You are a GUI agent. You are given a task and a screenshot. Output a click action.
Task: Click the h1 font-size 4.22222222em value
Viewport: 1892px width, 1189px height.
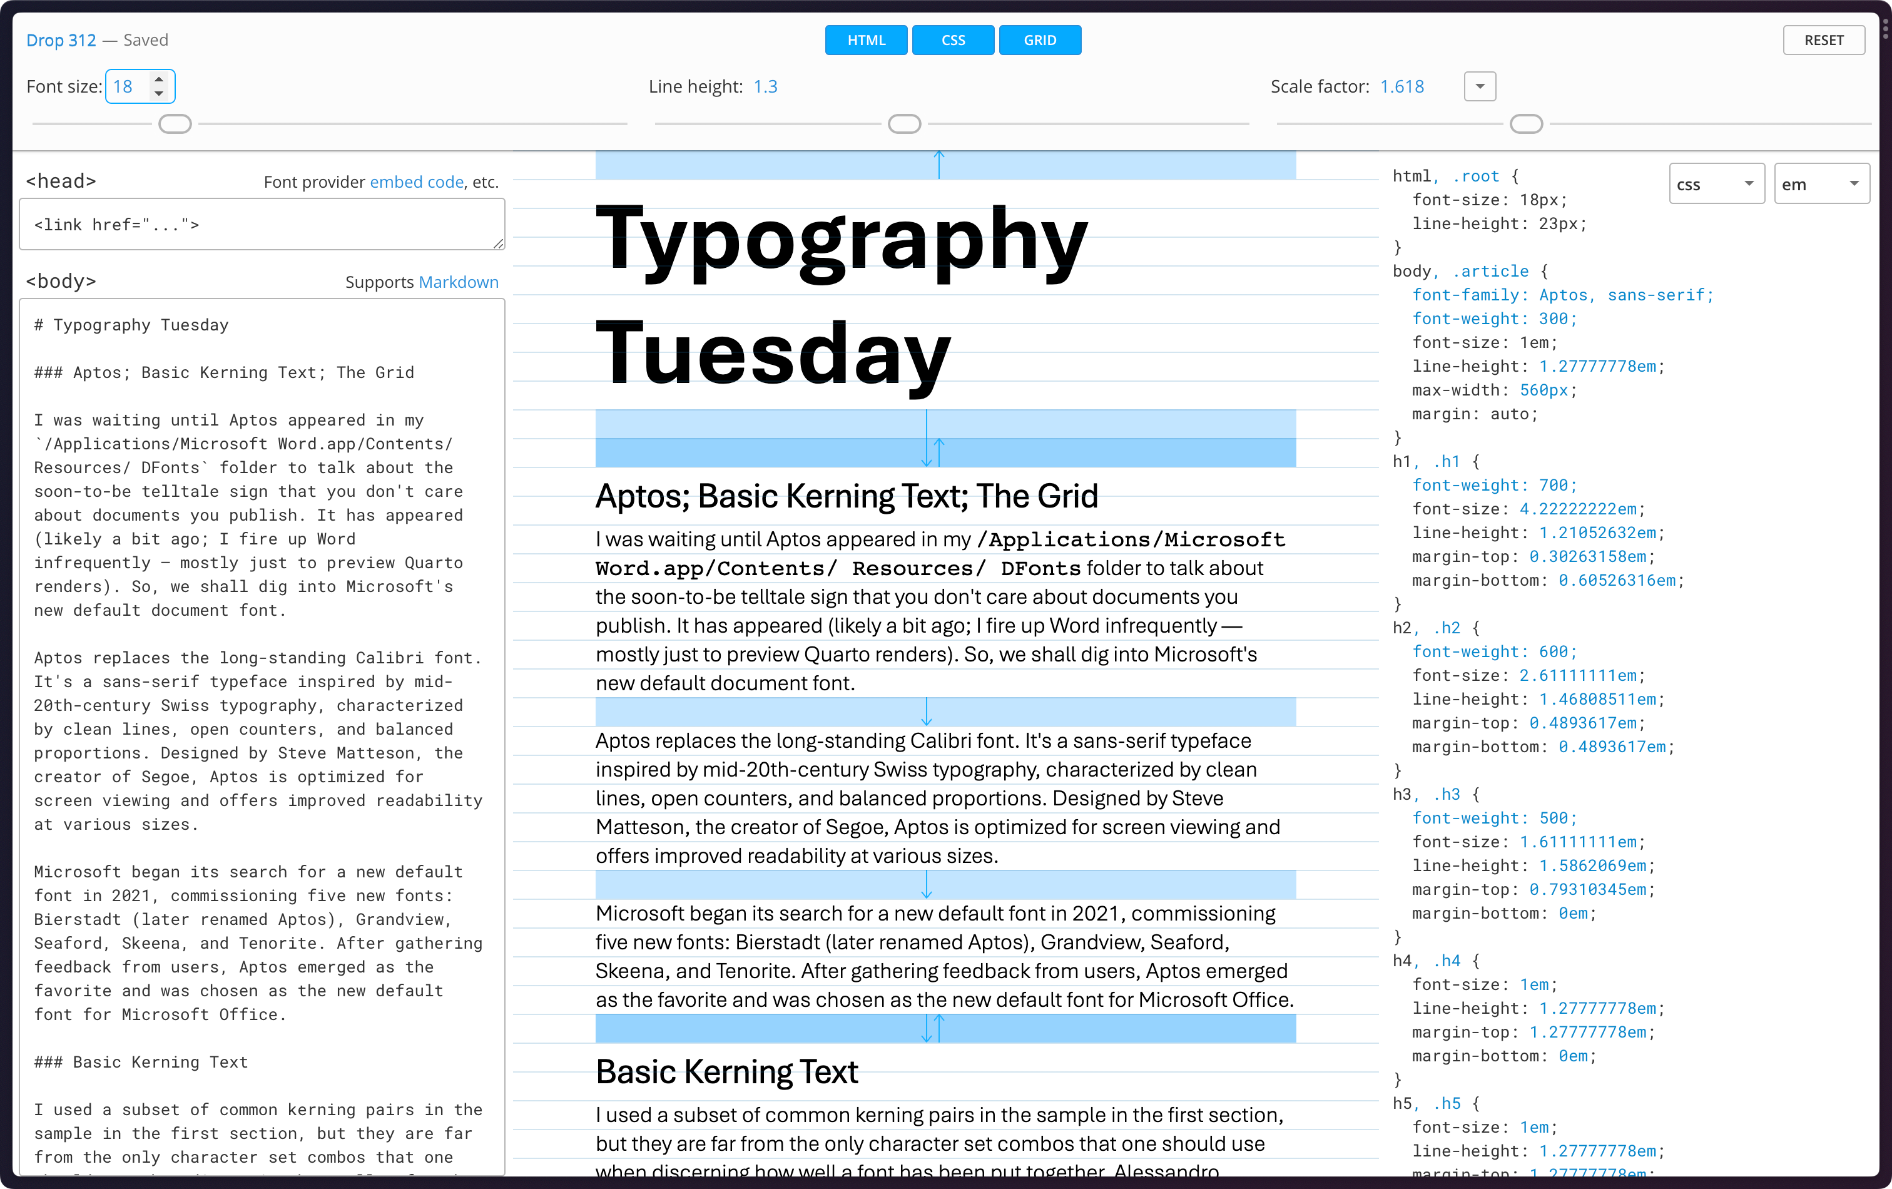pos(1578,508)
